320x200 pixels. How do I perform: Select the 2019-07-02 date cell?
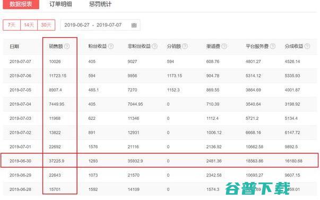tap(20, 133)
